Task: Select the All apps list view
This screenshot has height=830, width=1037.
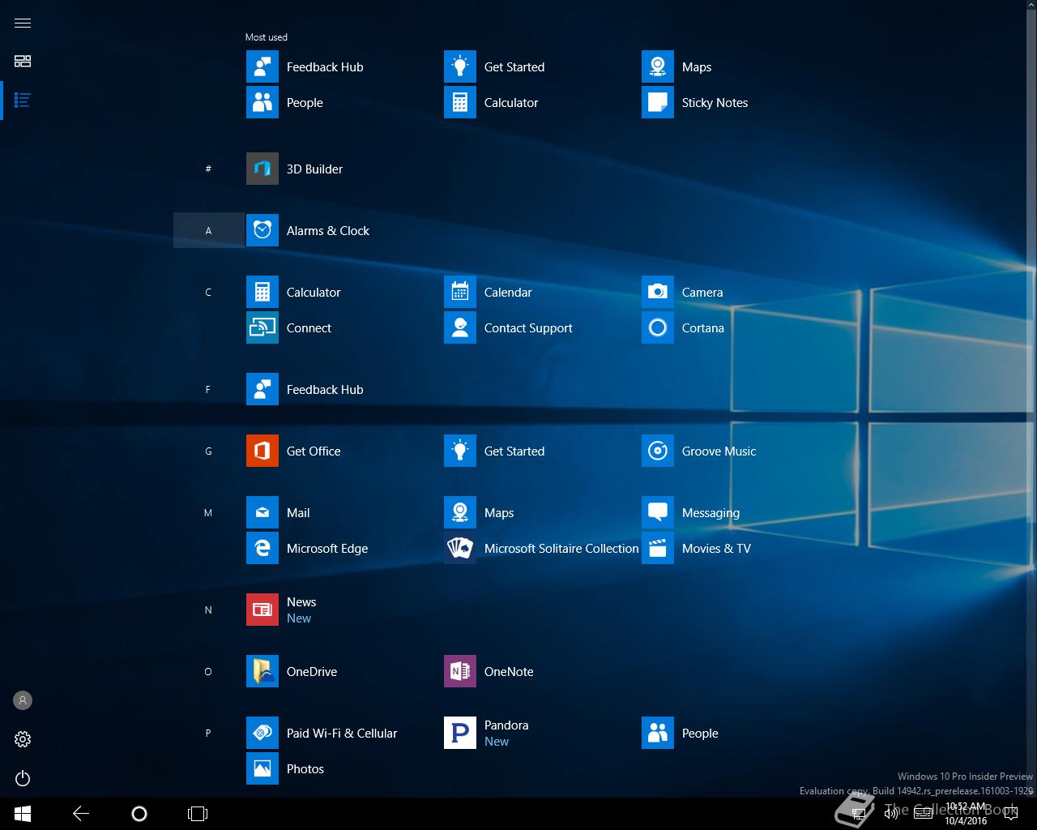Action: [23, 101]
